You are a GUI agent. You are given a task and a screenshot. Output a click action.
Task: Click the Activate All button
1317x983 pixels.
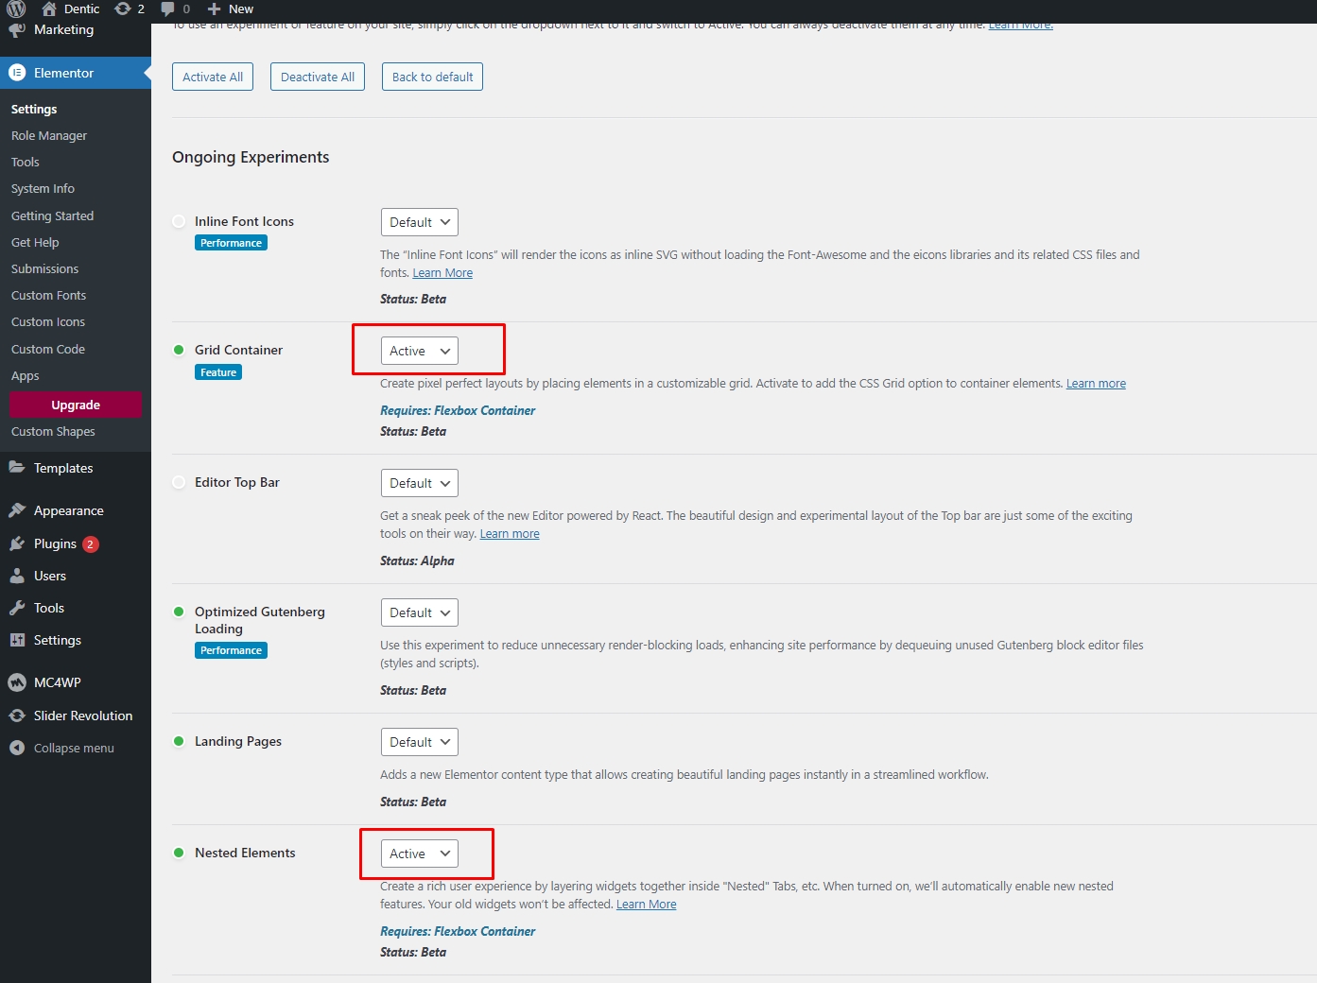click(213, 77)
